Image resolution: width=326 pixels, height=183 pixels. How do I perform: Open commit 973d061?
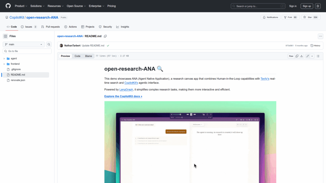pos(289,46)
